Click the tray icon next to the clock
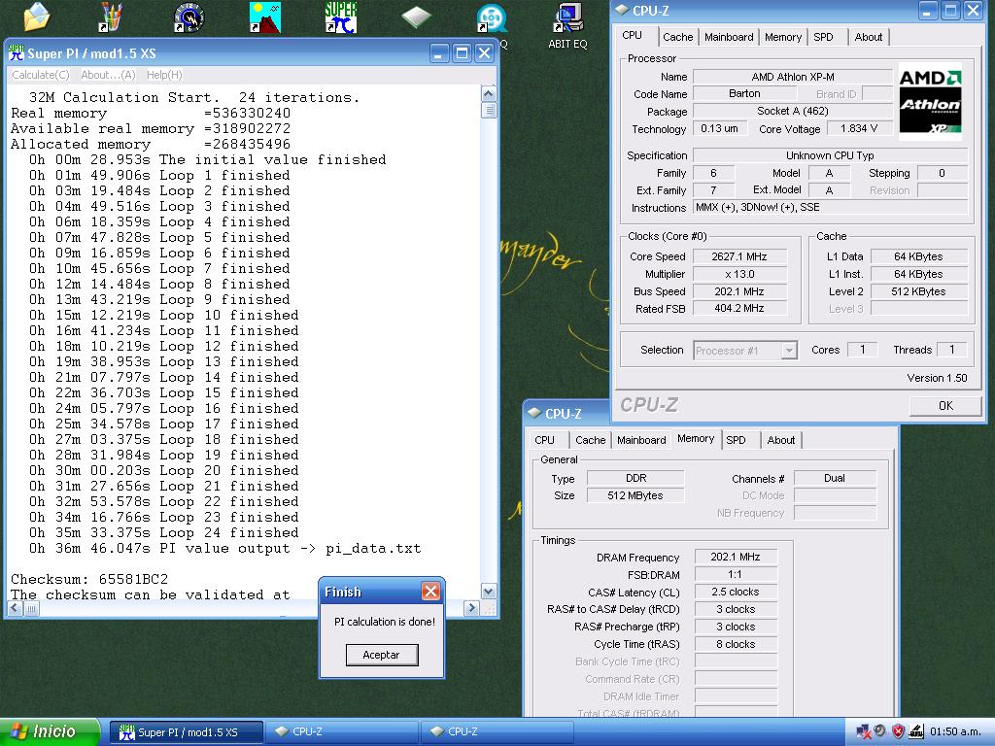 [x=916, y=731]
